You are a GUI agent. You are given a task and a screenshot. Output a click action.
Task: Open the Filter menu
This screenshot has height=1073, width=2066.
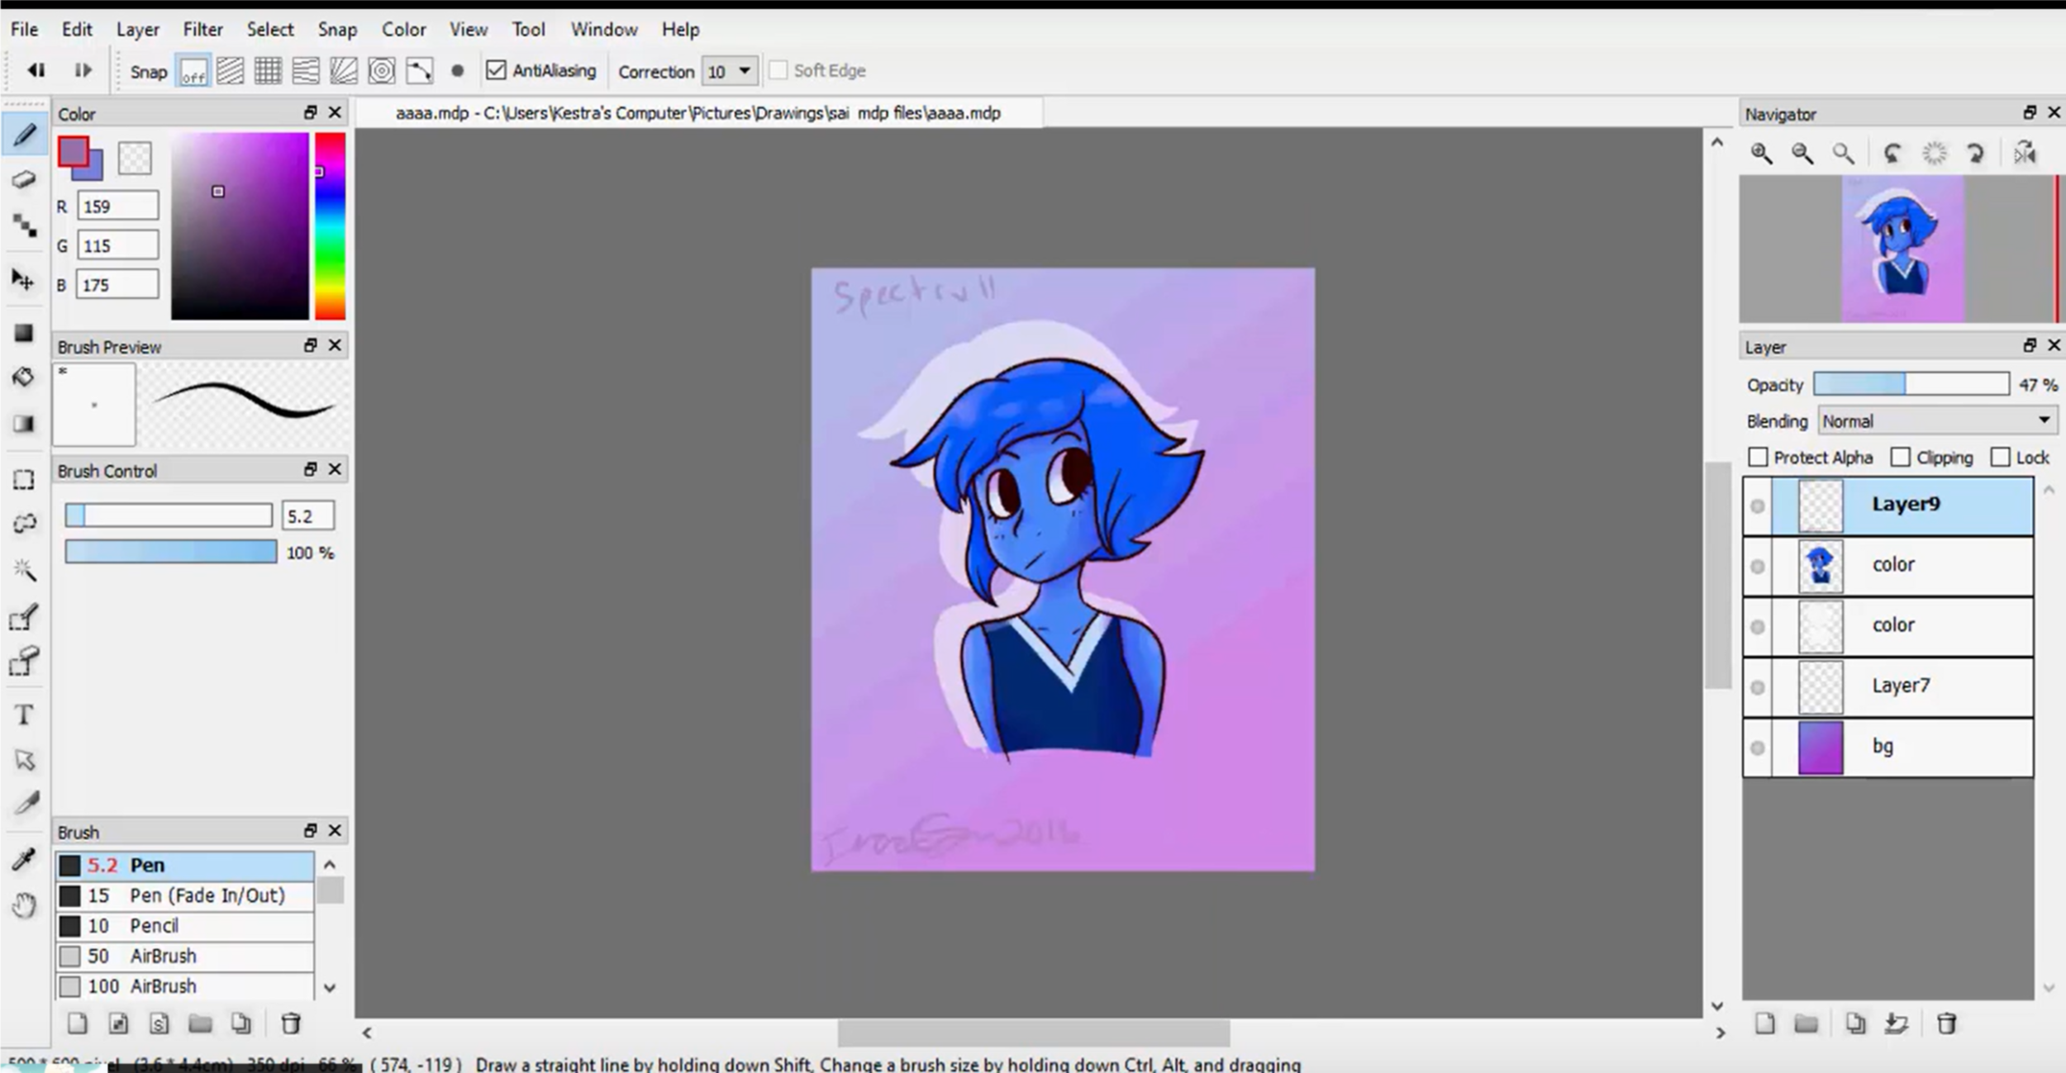[202, 30]
